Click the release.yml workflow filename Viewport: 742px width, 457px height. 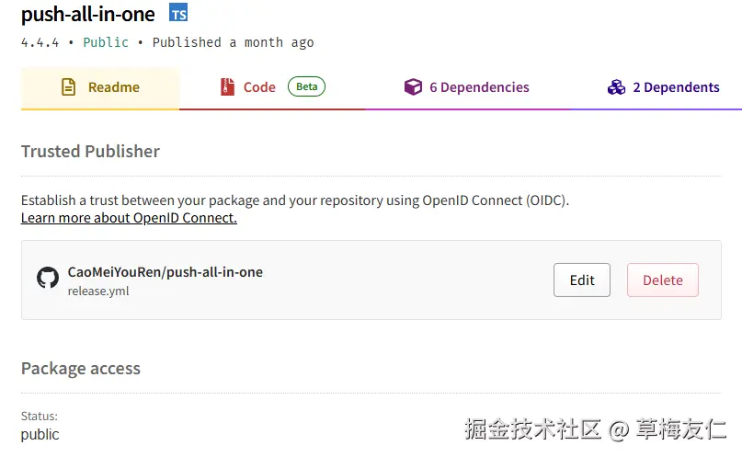click(x=98, y=291)
